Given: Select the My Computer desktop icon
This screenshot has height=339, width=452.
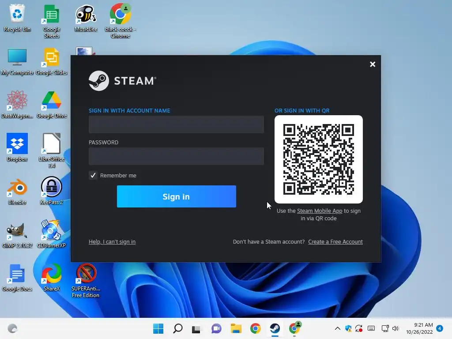Looking at the screenshot, I should click(x=17, y=61).
